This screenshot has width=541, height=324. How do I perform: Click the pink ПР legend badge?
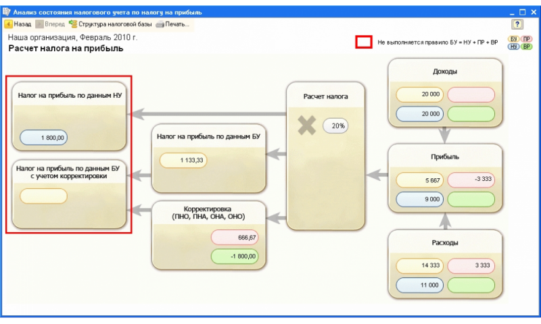[x=526, y=39]
